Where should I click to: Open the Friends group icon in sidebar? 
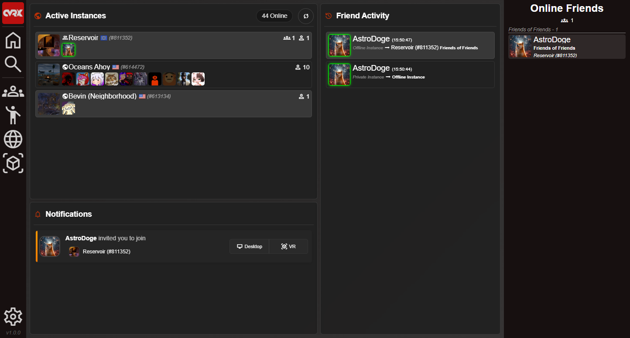coord(13,92)
